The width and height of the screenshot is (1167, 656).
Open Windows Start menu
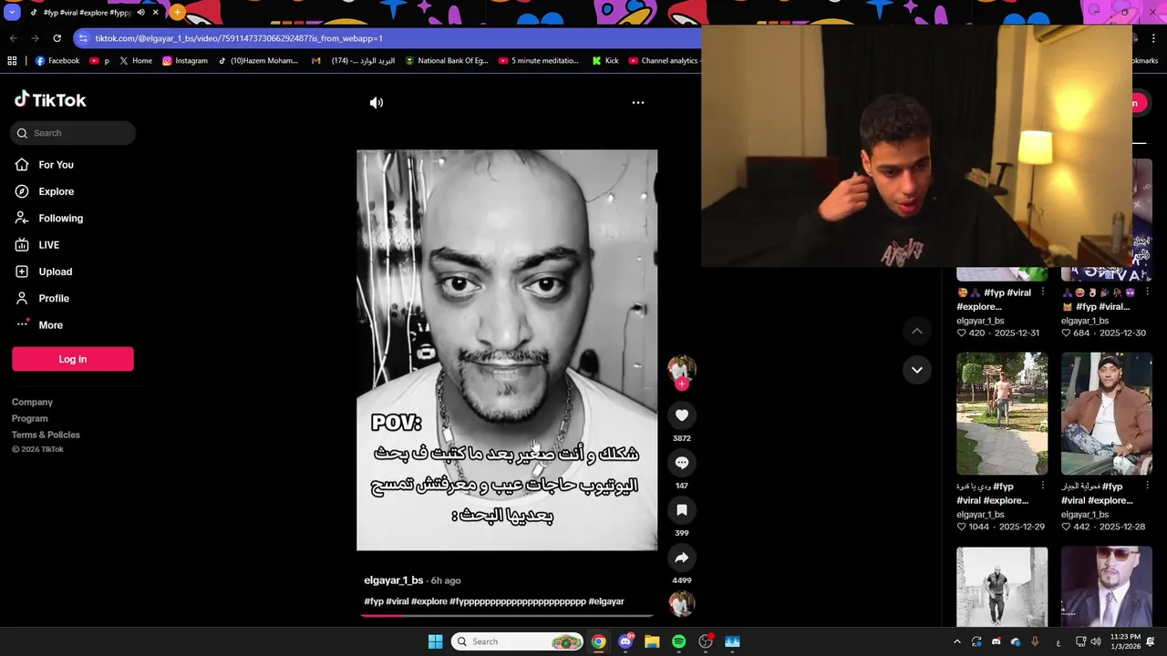(435, 641)
